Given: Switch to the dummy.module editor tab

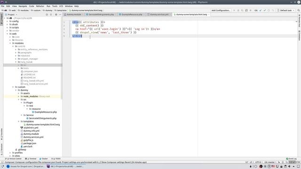Looking at the screenshot, I should [74, 15].
